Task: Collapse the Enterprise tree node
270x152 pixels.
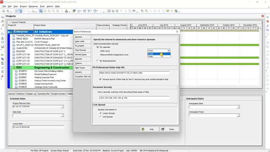Action: 8,32
